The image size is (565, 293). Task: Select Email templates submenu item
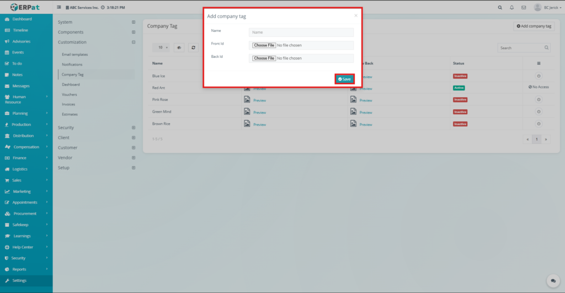coord(74,55)
